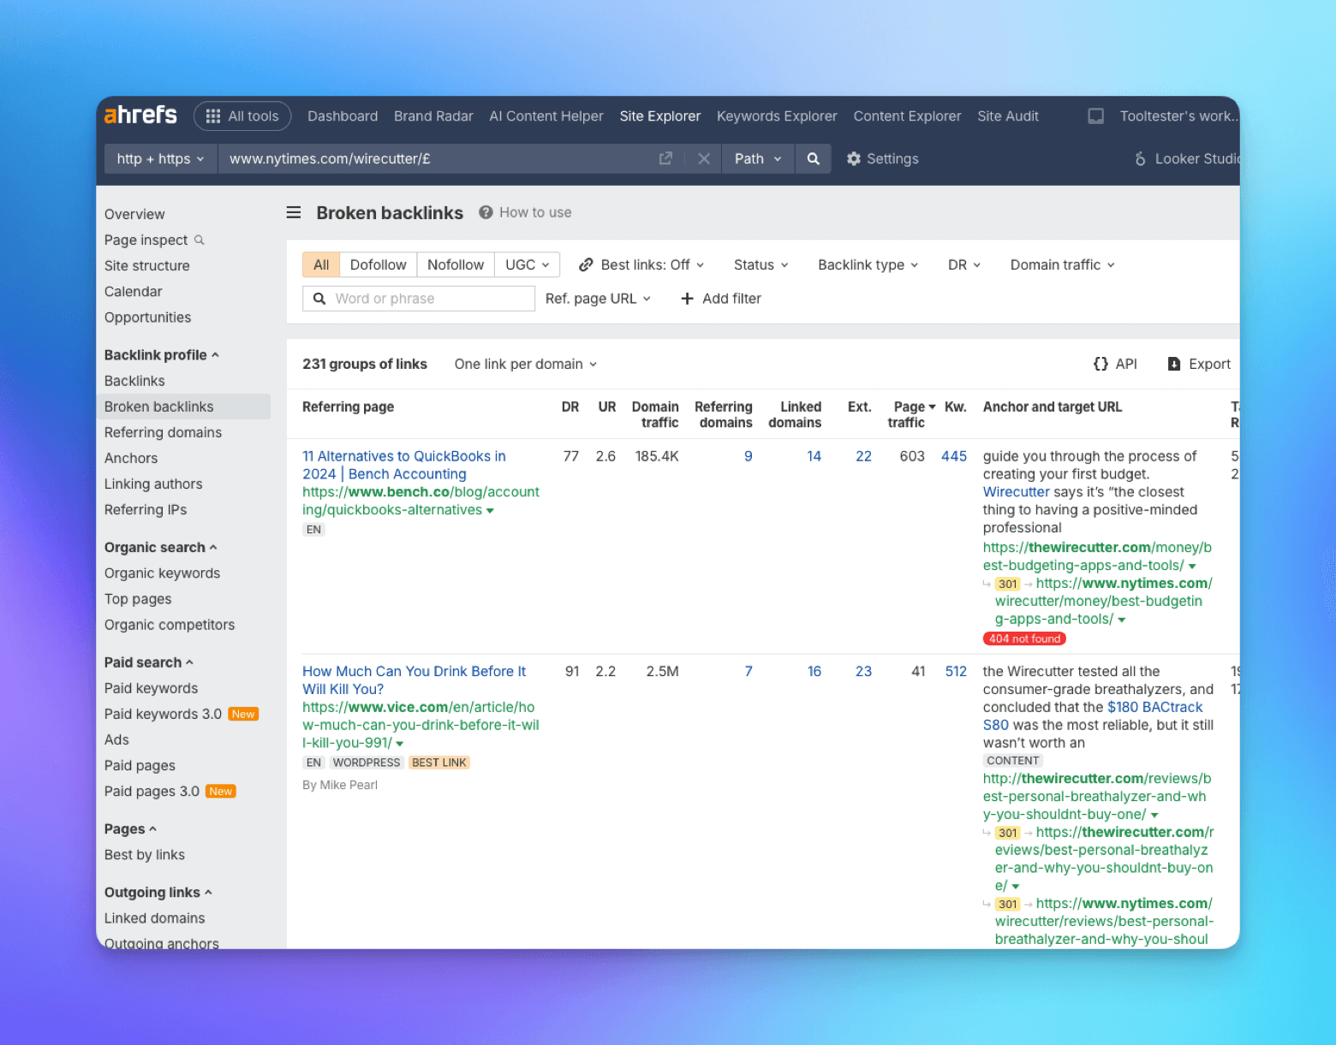Select the Dofollow filter
Viewport: 1336px width, 1045px height.
[x=378, y=264]
